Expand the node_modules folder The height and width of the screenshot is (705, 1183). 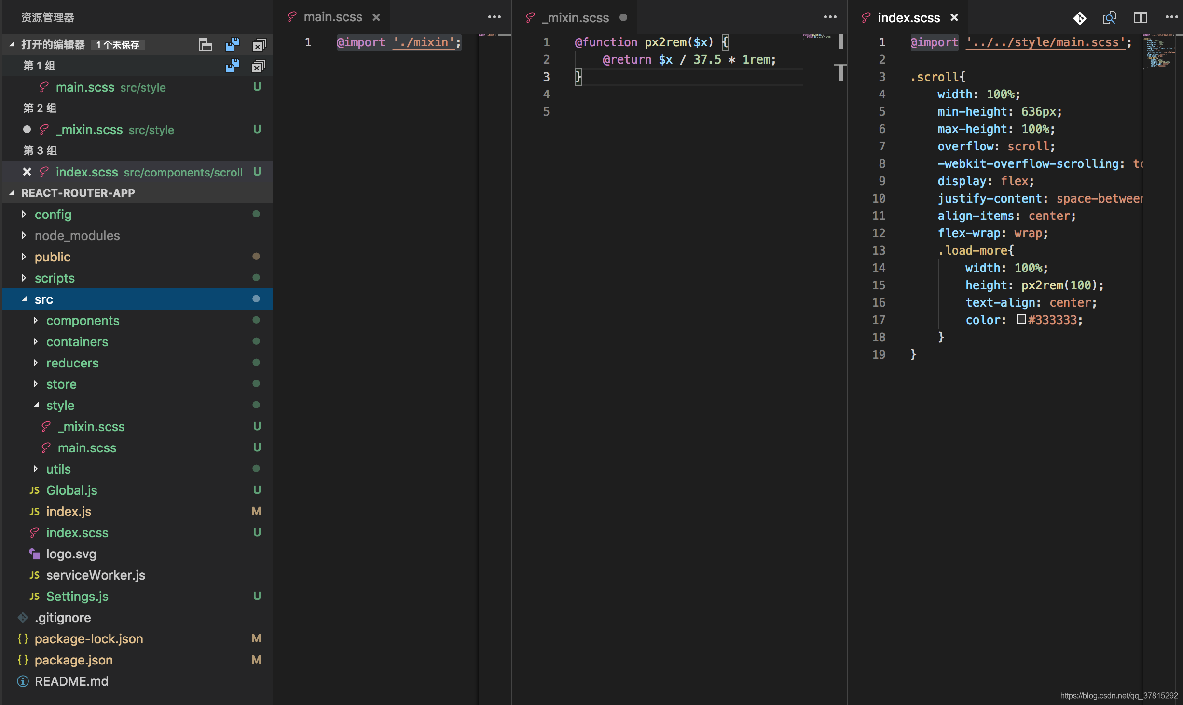click(24, 235)
